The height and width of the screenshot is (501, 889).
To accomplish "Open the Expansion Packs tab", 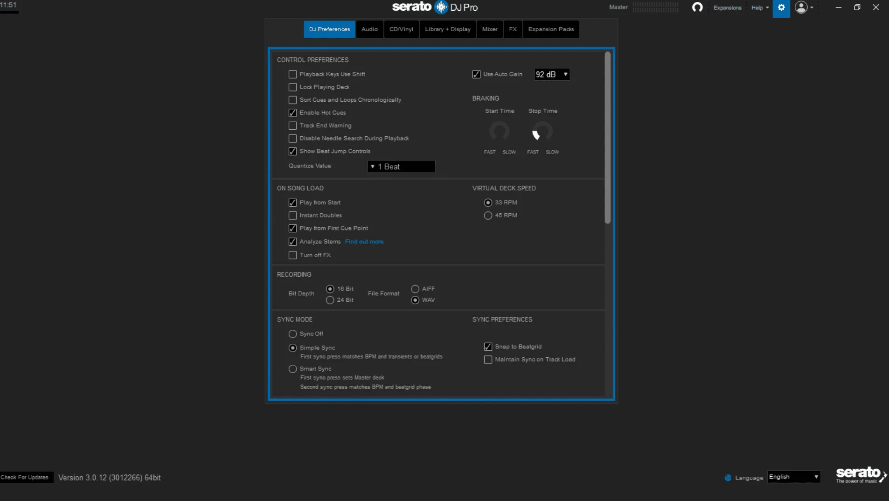I will point(551,29).
